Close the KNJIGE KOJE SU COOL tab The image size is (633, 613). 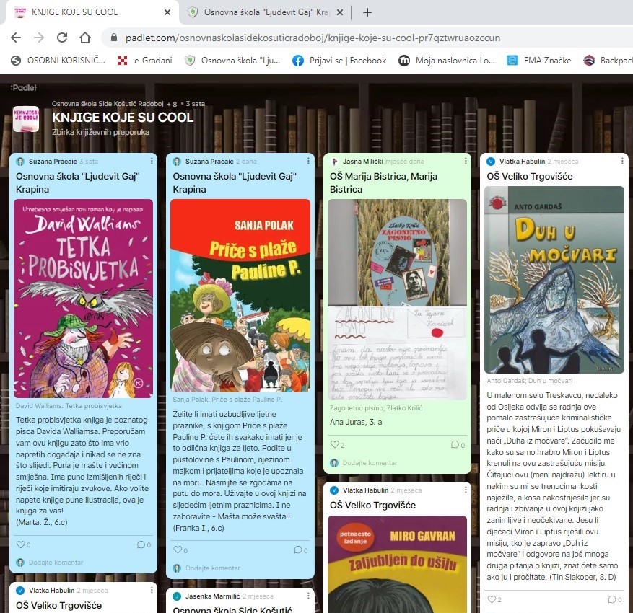pos(167,12)
